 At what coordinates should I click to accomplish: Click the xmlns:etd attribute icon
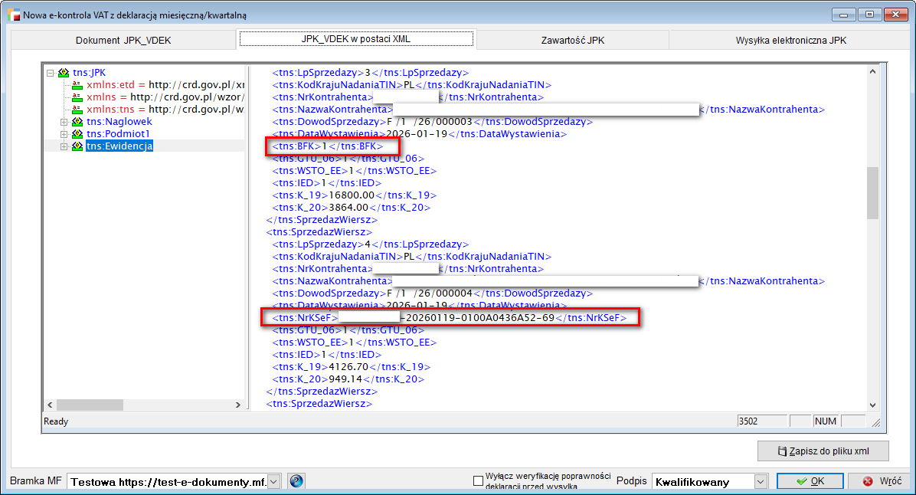pos(77,85)
